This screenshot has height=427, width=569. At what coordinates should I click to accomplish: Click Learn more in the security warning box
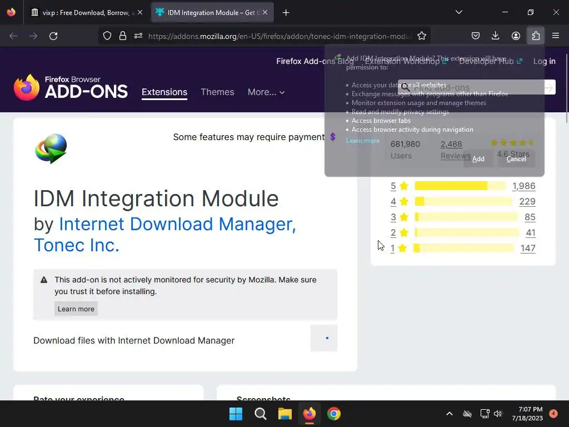76,309
